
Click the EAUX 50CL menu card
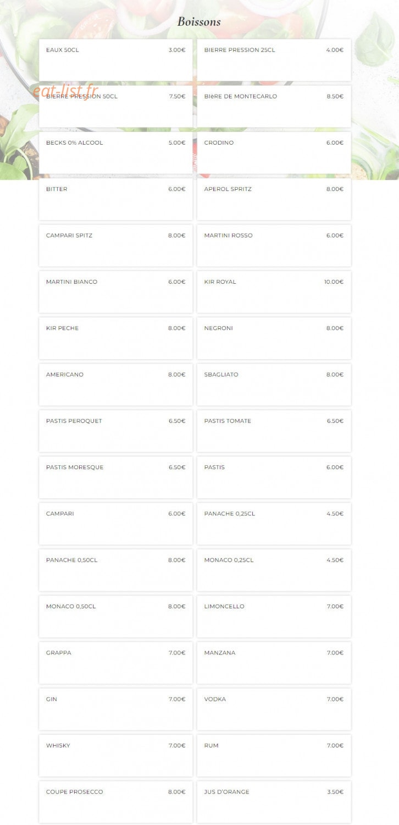pos(116,60)
